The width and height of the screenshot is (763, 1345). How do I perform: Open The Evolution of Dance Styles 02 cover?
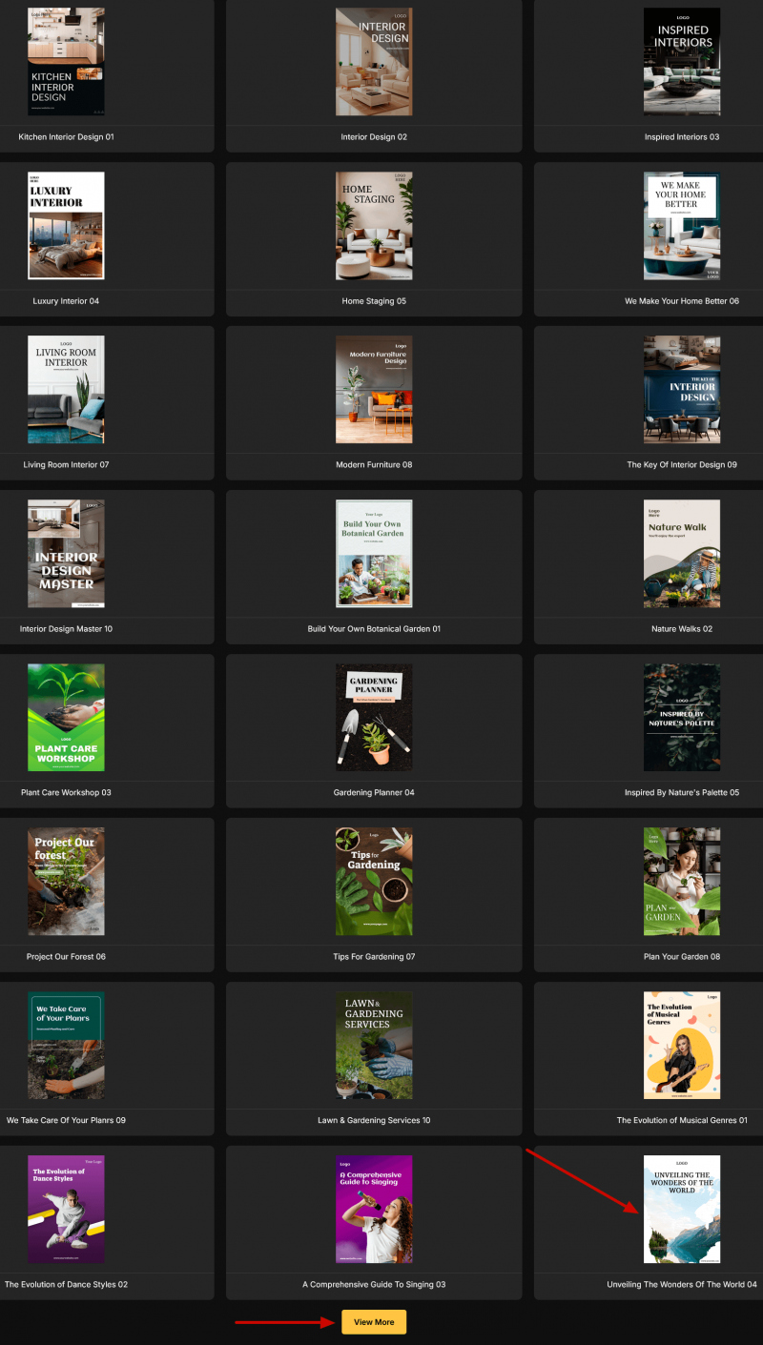[x=66, y=1210]
